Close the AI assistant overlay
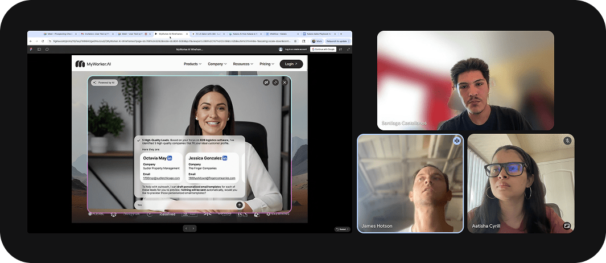This screenshot has height=263, width=606. point(285,83)
